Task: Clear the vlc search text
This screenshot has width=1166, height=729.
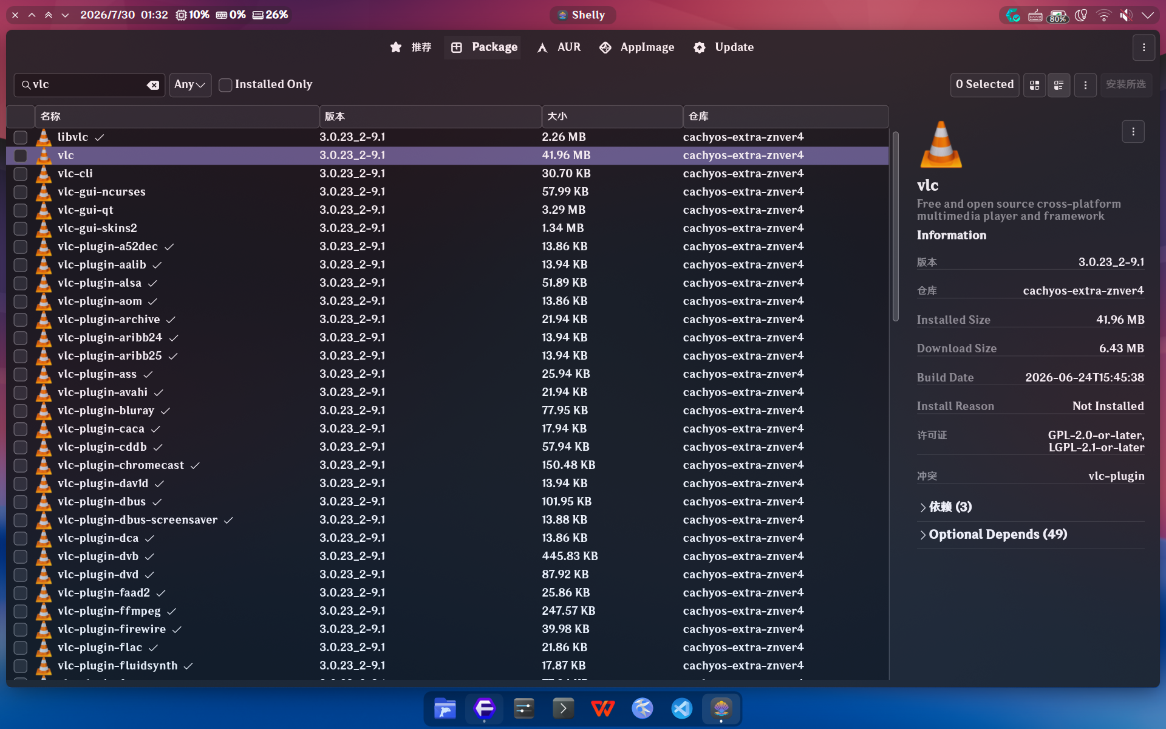Action: (153, 85)
